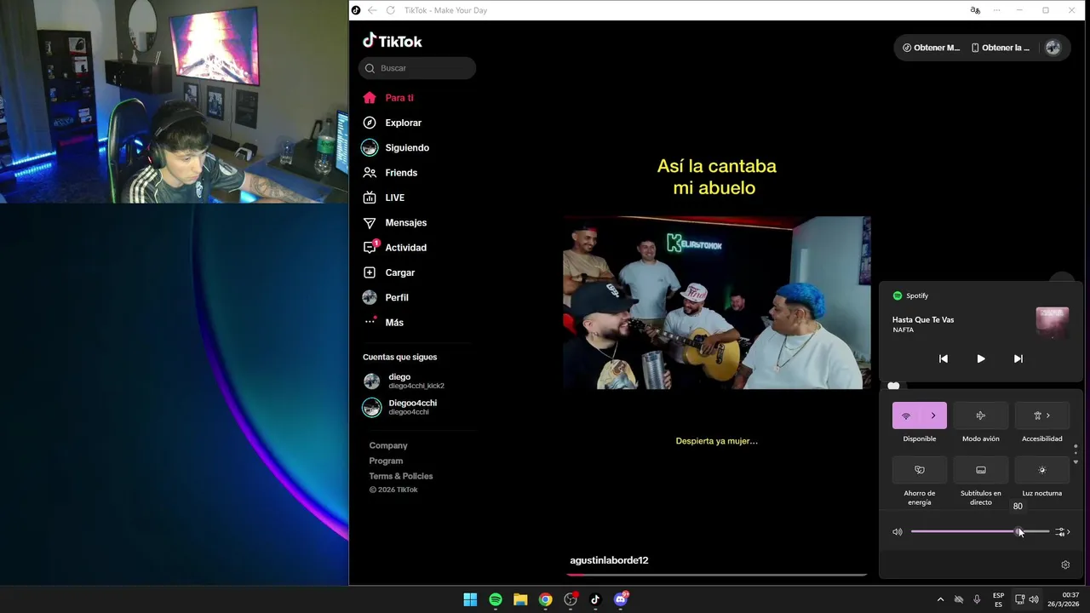This screenshot has width=1090, height=613.
Task: Open quick settings gear icon
Action: pos(1065,564)
